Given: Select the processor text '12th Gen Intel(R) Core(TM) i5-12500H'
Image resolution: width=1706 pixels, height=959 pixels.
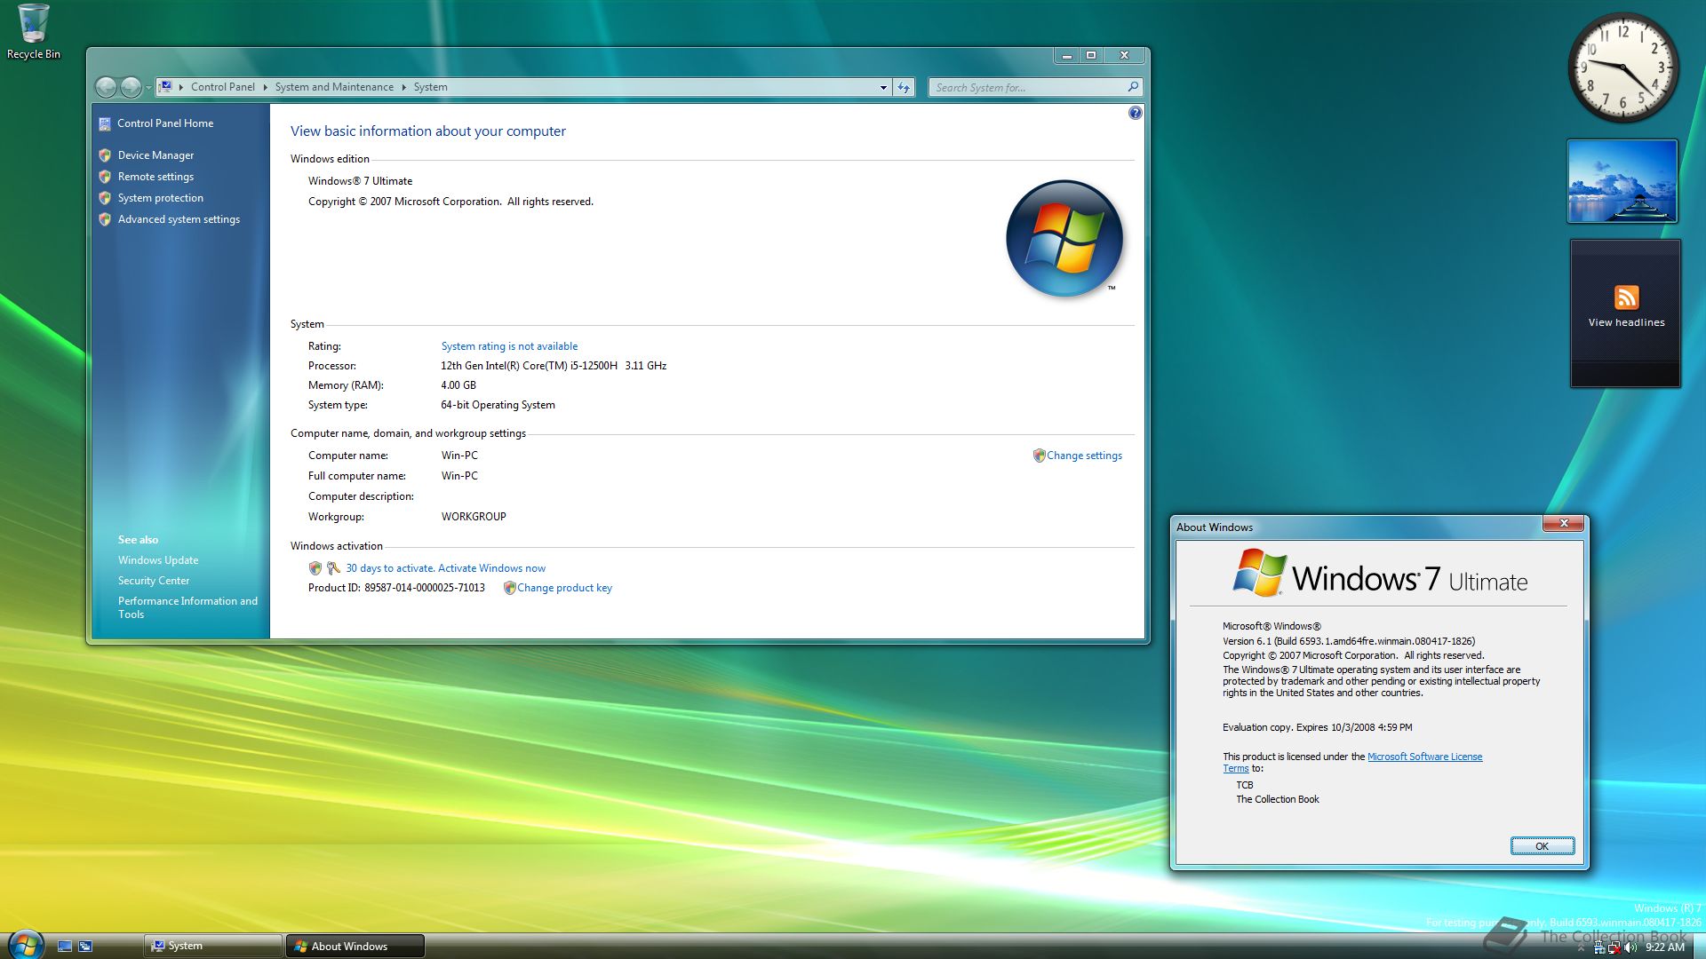Looking at the screenshot, I should [529, 366].
